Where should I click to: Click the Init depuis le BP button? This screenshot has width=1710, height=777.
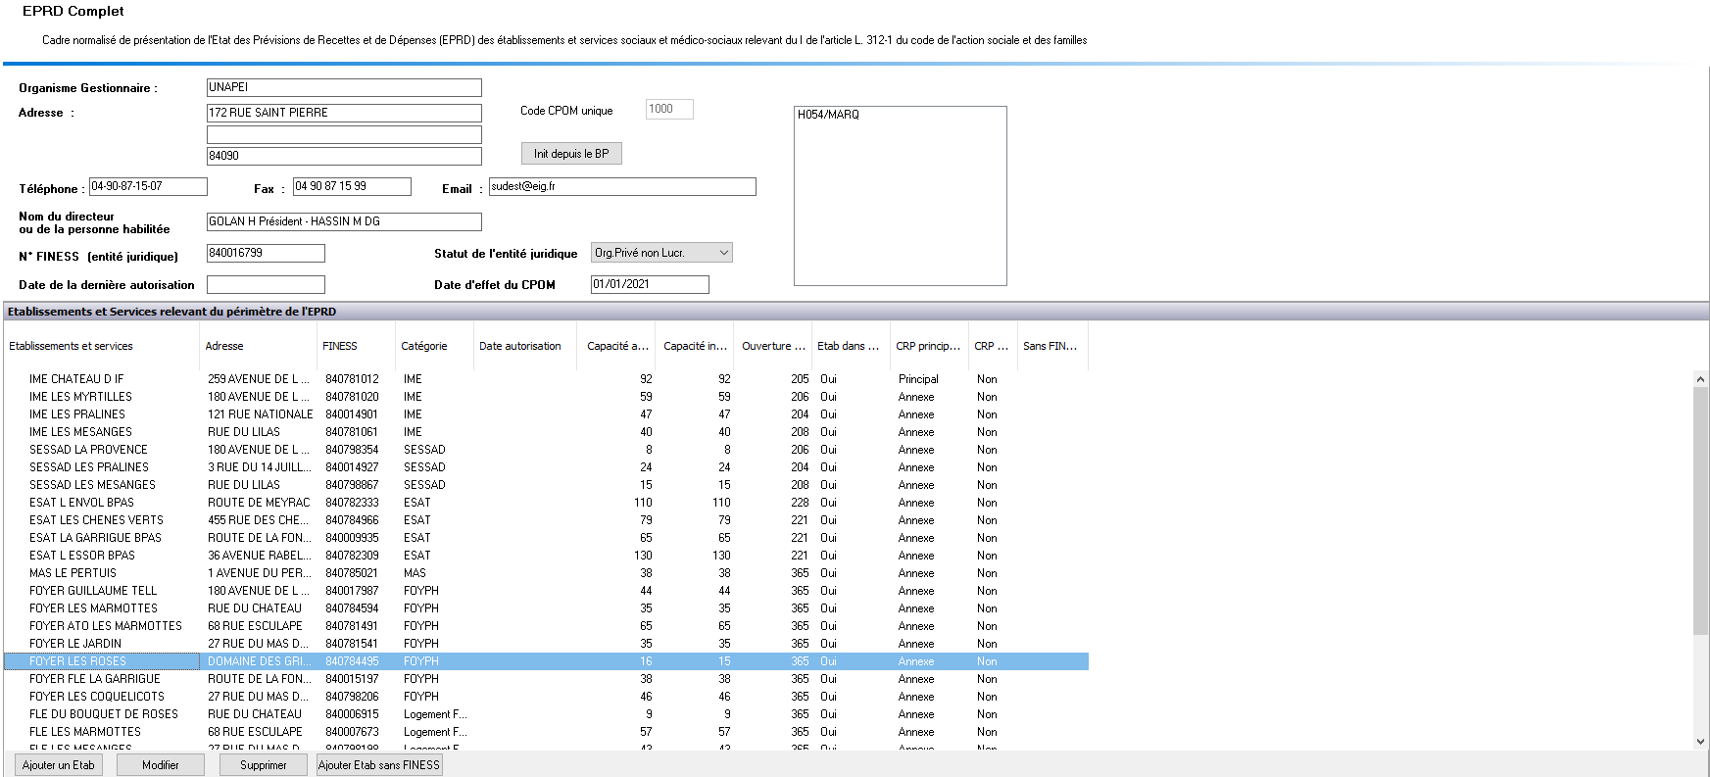pos(571,154)
